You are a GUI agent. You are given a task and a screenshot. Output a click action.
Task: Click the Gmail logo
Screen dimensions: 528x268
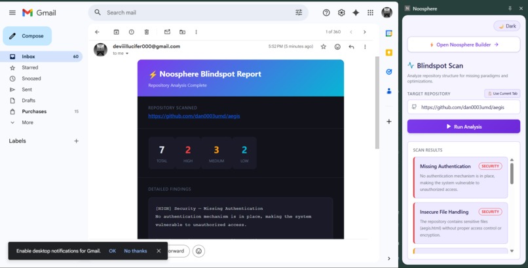pyautogui.click(x=39, y=13)
